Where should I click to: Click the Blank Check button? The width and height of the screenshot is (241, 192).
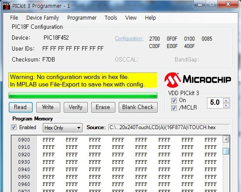[138, 107]
